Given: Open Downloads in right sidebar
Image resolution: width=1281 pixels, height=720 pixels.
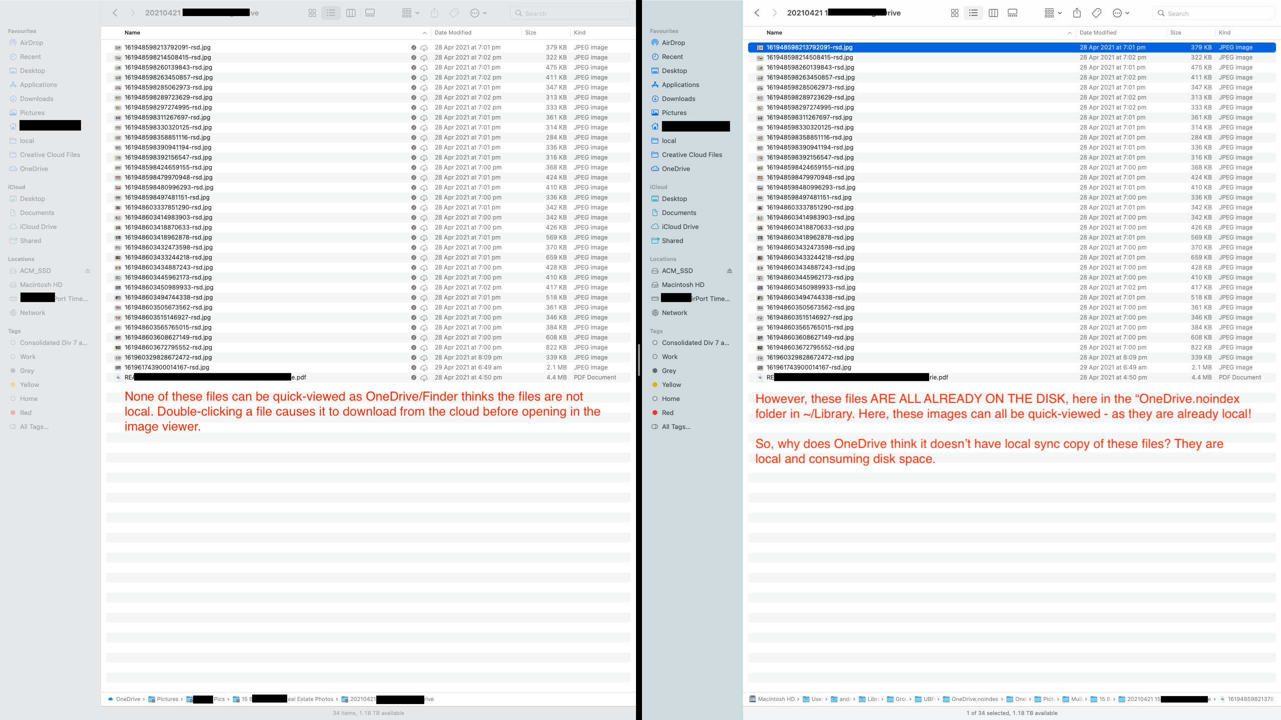Looking at the screenshot, I should [x=679, y=98].
